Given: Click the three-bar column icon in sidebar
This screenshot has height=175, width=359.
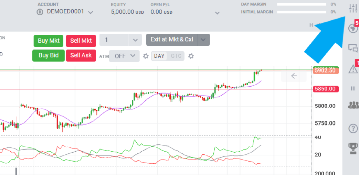Looking at the screenshot, I should click(x=353, y=88).
